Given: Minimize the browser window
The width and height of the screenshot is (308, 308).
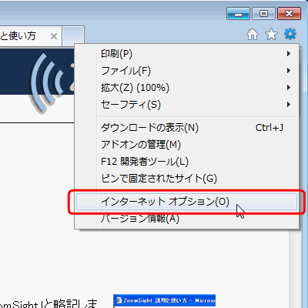Looking at the screenshot, I should tap(238, 14).
